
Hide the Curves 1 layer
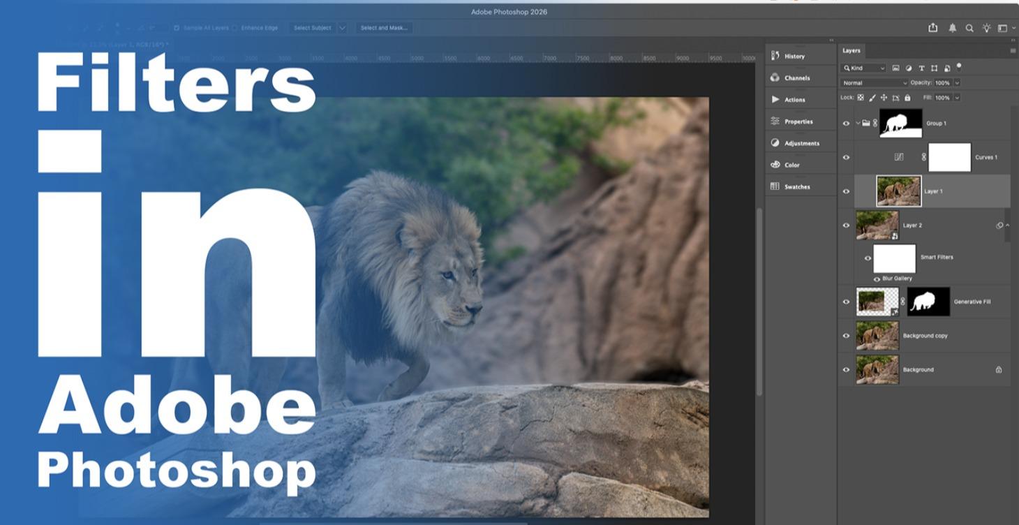(847, 157)
